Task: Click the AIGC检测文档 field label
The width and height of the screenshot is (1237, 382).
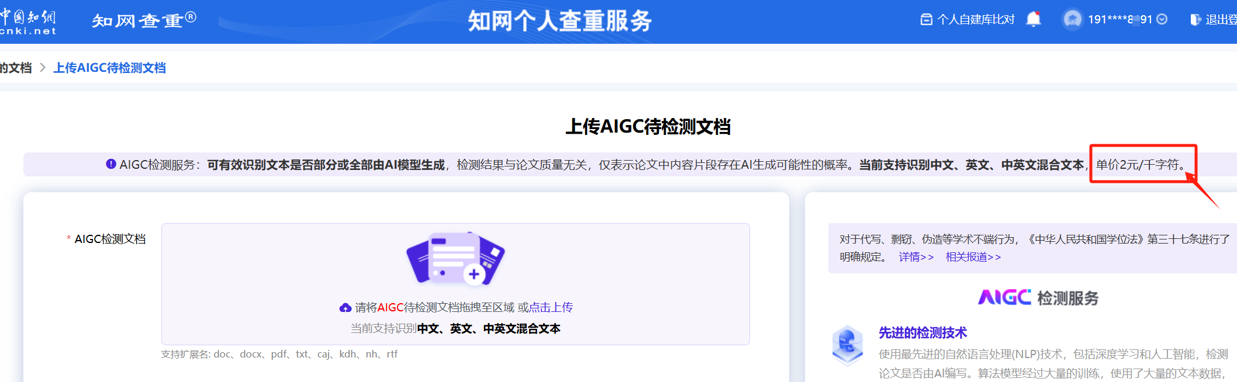Action: 110,239
